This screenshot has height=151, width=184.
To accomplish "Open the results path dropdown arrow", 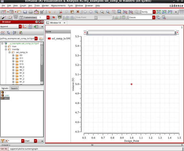I will 36,38.
